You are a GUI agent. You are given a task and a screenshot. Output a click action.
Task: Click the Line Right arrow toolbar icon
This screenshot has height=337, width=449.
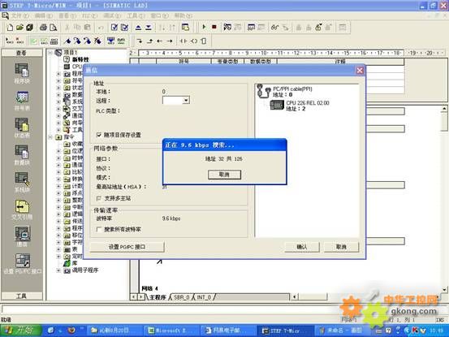coord(170,41)
